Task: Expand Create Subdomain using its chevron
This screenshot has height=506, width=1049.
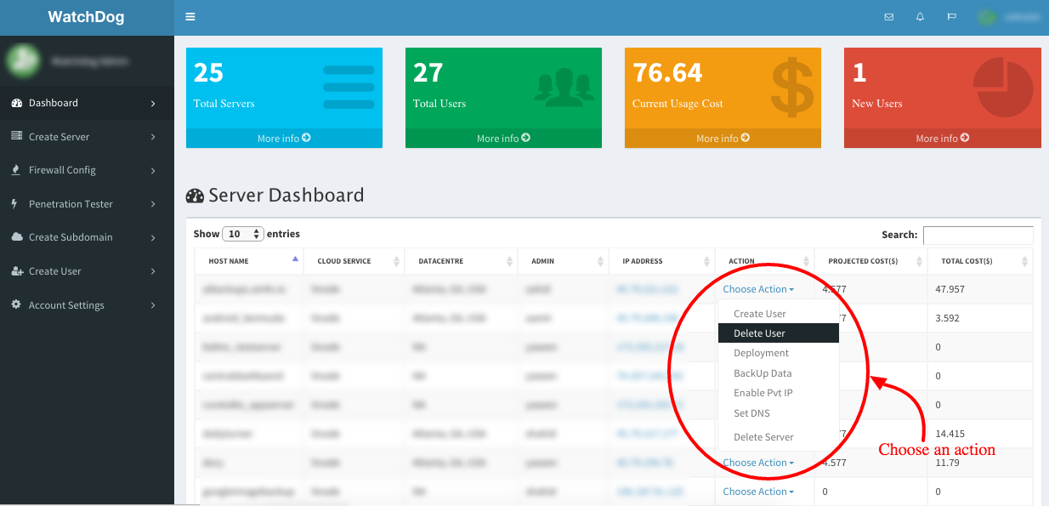Action: [x=153, y=238]
